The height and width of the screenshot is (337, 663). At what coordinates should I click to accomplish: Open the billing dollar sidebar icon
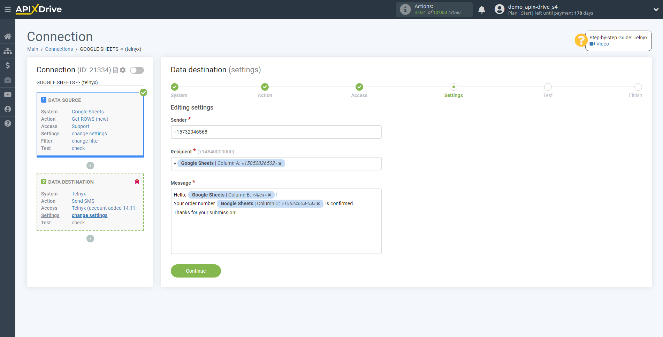coord(8,65)
